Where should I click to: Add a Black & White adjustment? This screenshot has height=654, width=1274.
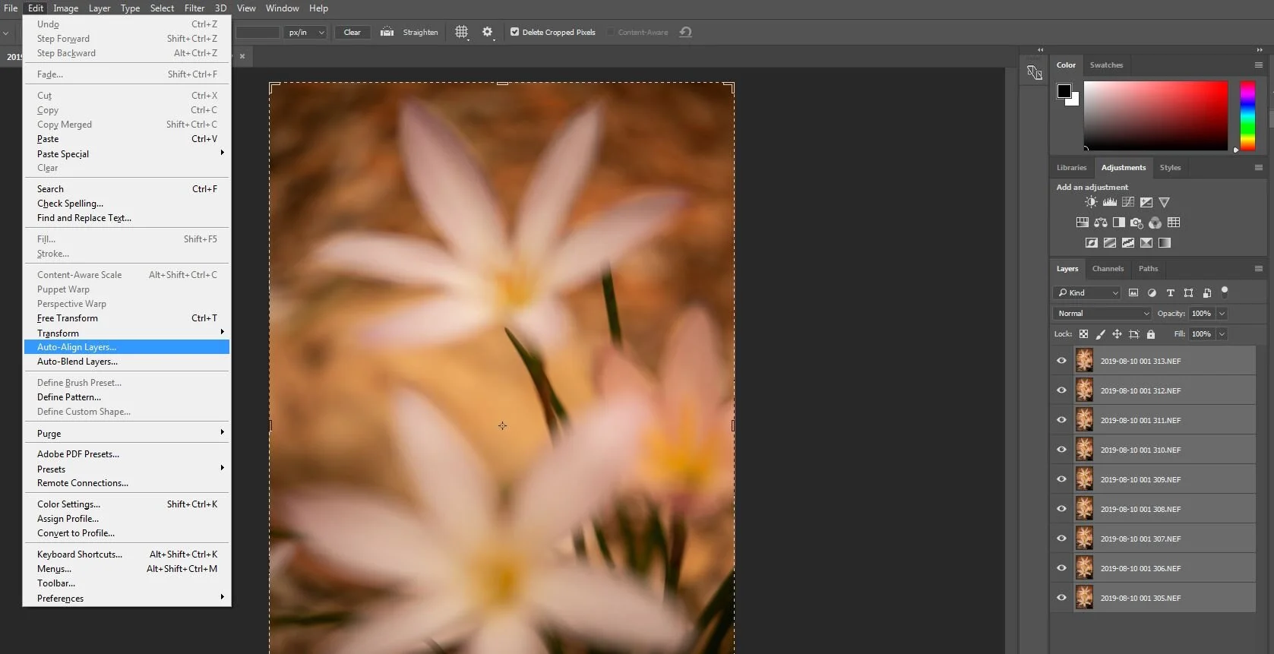(x=1118, y=223)
